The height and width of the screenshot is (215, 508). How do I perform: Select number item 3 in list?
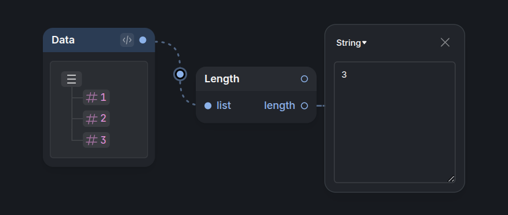point(96,140)
